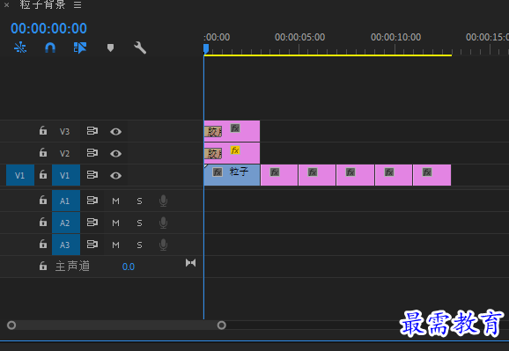Solo track A3
The image size is (509, 351).
click(x=139, y=245)
